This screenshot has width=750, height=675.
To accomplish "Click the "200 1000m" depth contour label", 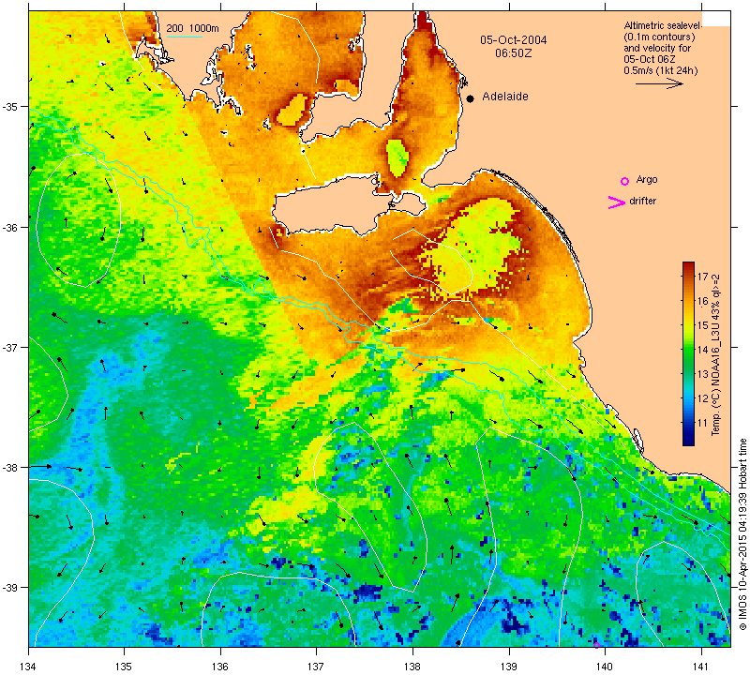I will click(192, 28).
